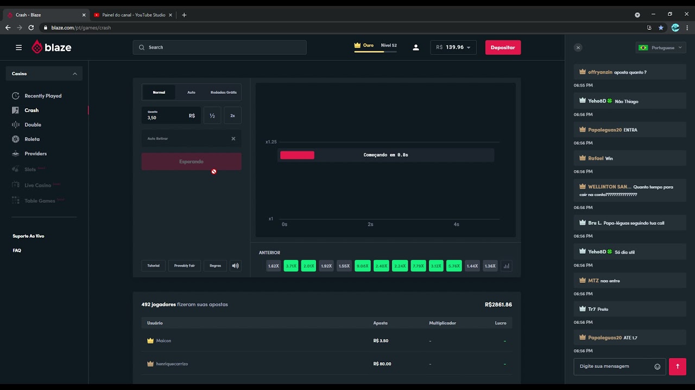Viewport: 695px width, 390px height.
Task: Open Recently Played in sidebar
Action: click(43, 96)
